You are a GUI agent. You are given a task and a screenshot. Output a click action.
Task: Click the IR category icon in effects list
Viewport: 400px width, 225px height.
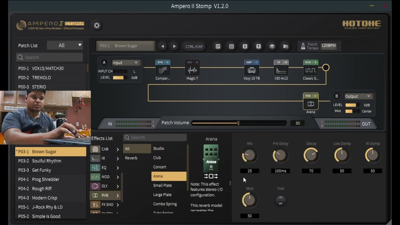[95, 158]
